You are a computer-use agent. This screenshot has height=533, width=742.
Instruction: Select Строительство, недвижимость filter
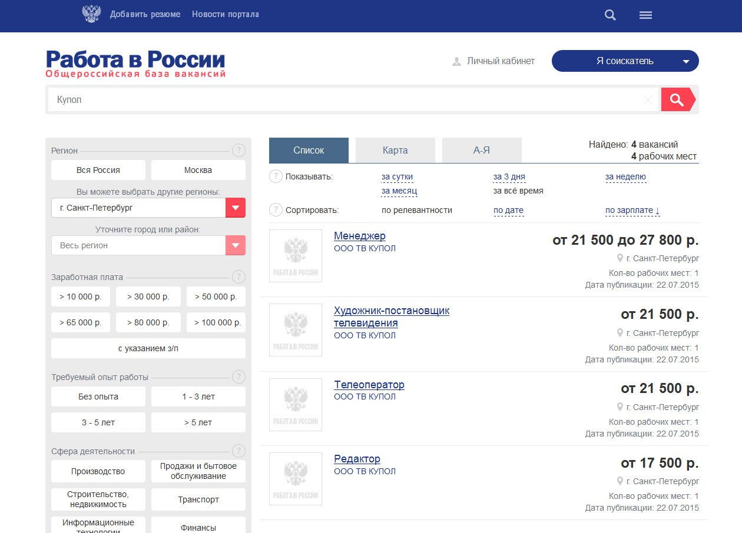click(98, 499)
